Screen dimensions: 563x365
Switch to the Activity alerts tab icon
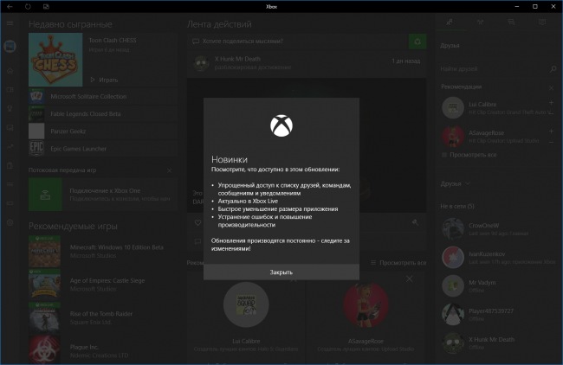[x=542, y=22]
